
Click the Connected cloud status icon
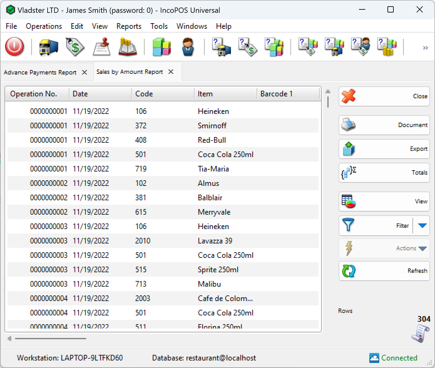(x=374, y=358)
